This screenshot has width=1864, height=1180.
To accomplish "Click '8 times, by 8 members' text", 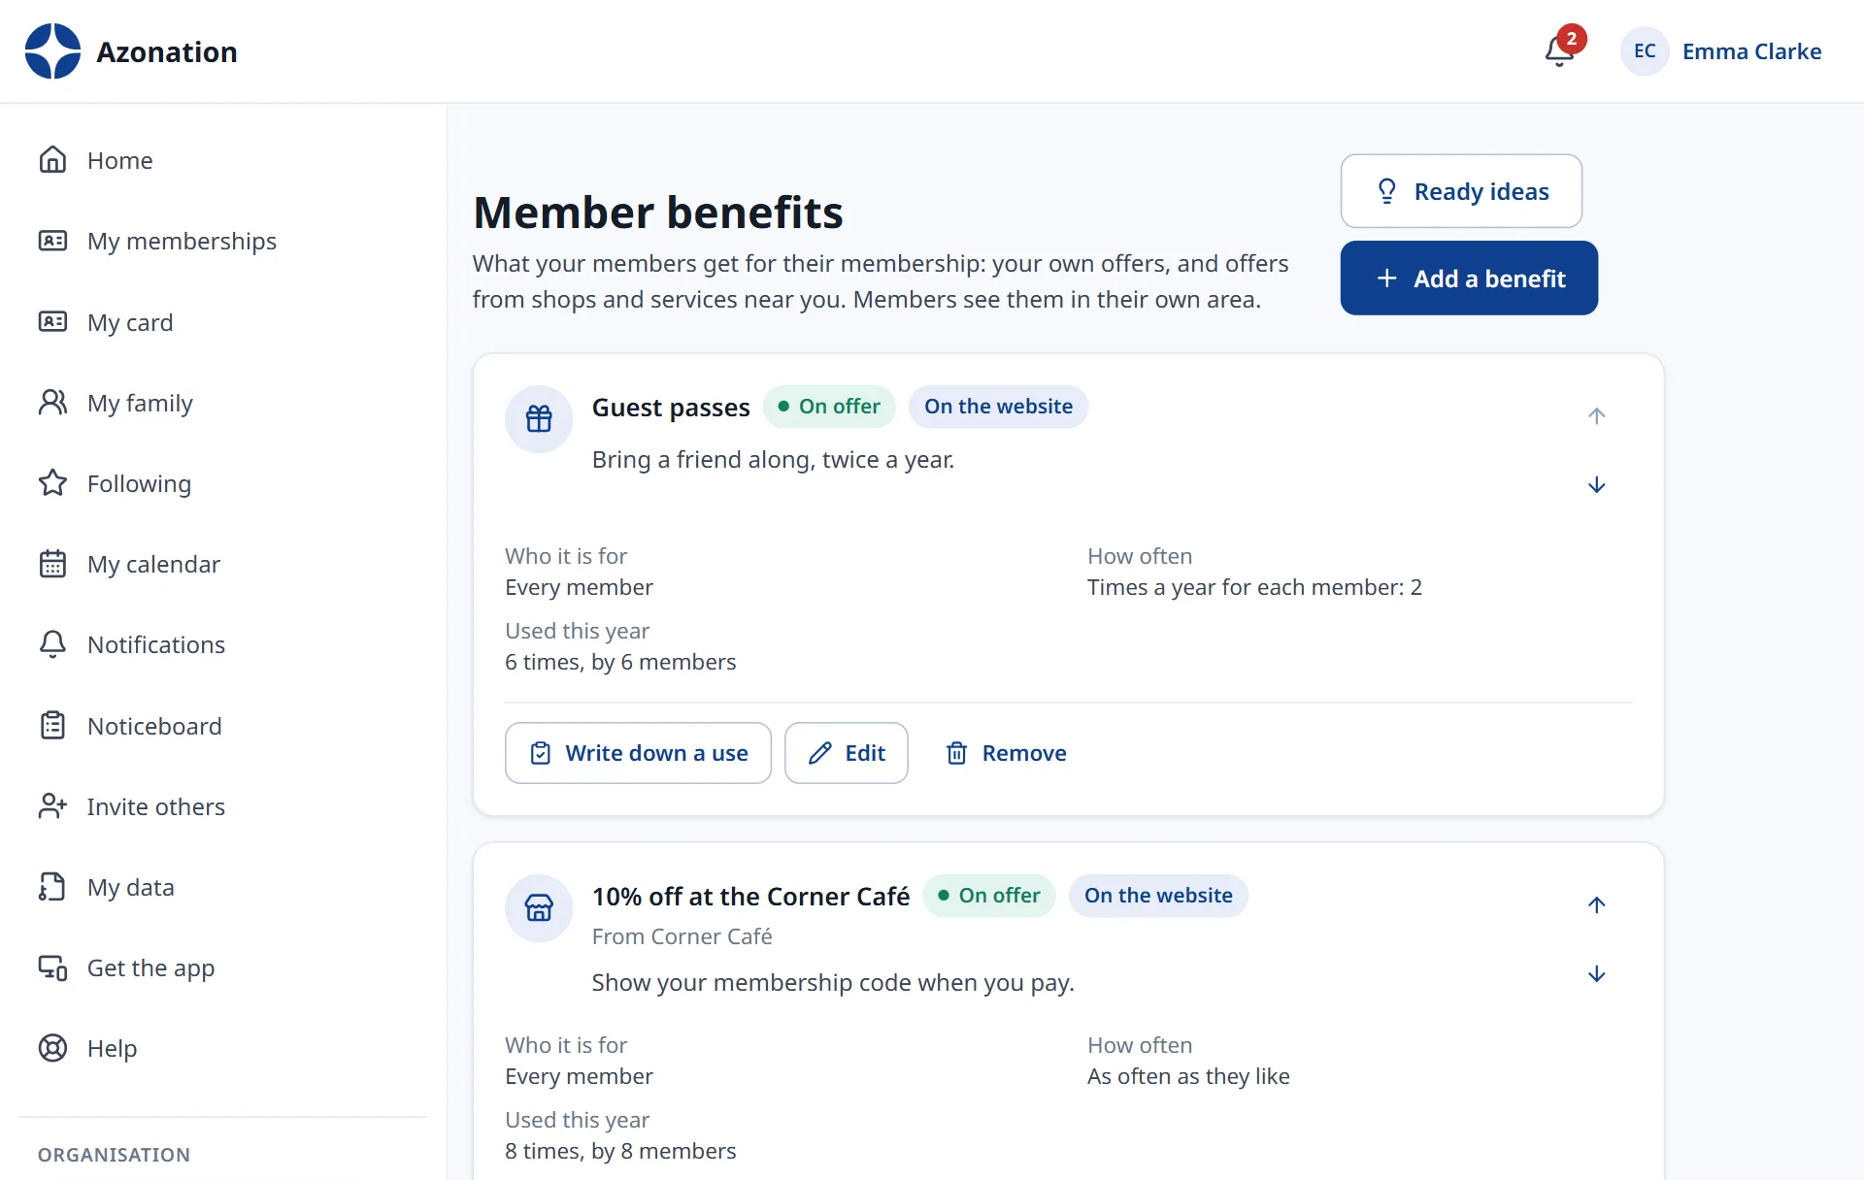I will 620,1151.
